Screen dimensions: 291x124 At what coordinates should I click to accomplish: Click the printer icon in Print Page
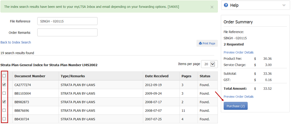tap(200, 44)
